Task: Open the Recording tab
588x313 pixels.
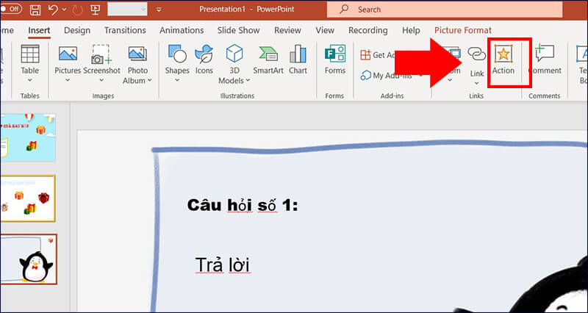Action: (x=368, y=30)
